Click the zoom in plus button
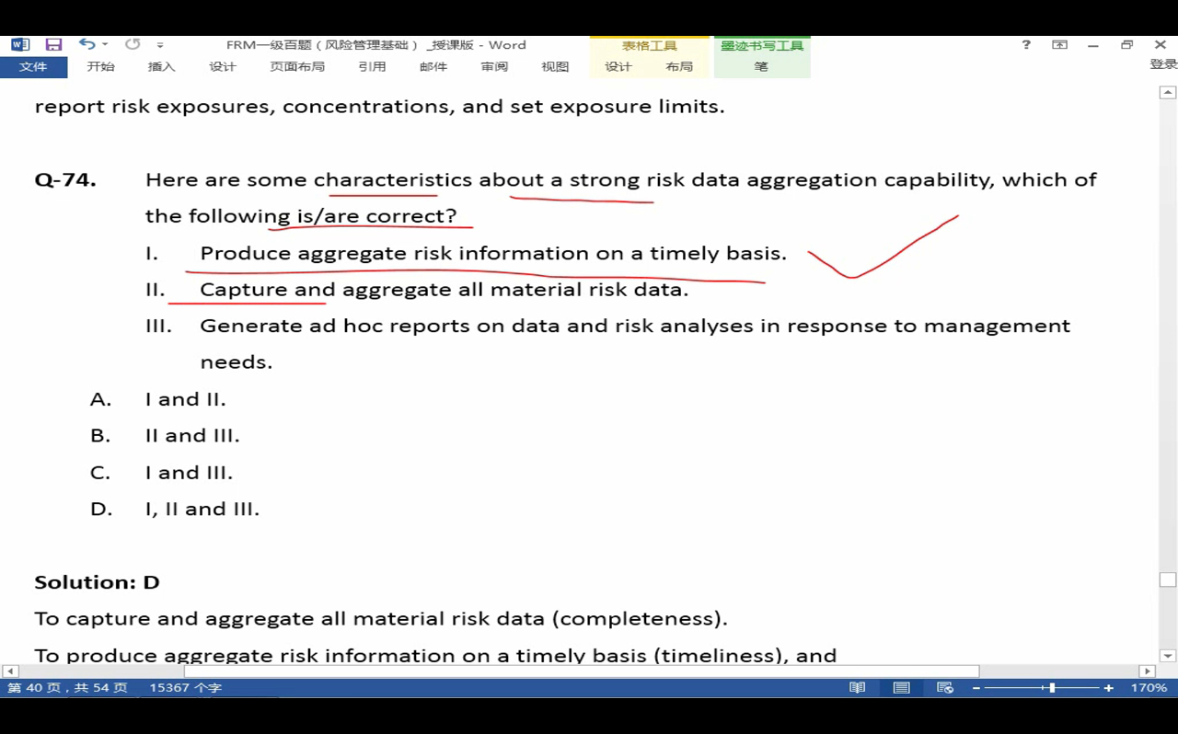 pos(1109,688)
